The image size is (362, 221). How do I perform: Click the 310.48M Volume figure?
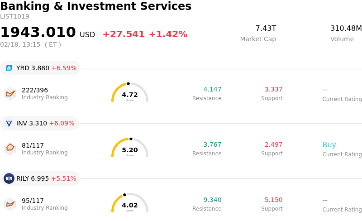coord(346,29)
